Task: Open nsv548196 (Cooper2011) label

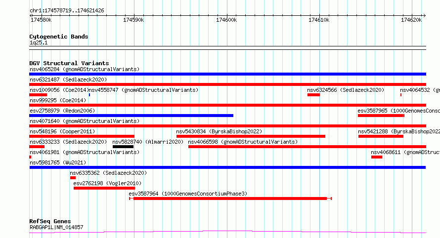Action: tap(62, 131)
